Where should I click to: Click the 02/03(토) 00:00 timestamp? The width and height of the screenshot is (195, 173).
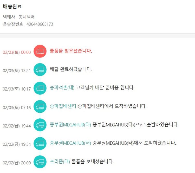tap(17, 52)
